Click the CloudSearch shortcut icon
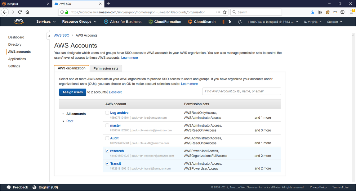The height and width of the screenshot is (191, 356). point(190,22)
